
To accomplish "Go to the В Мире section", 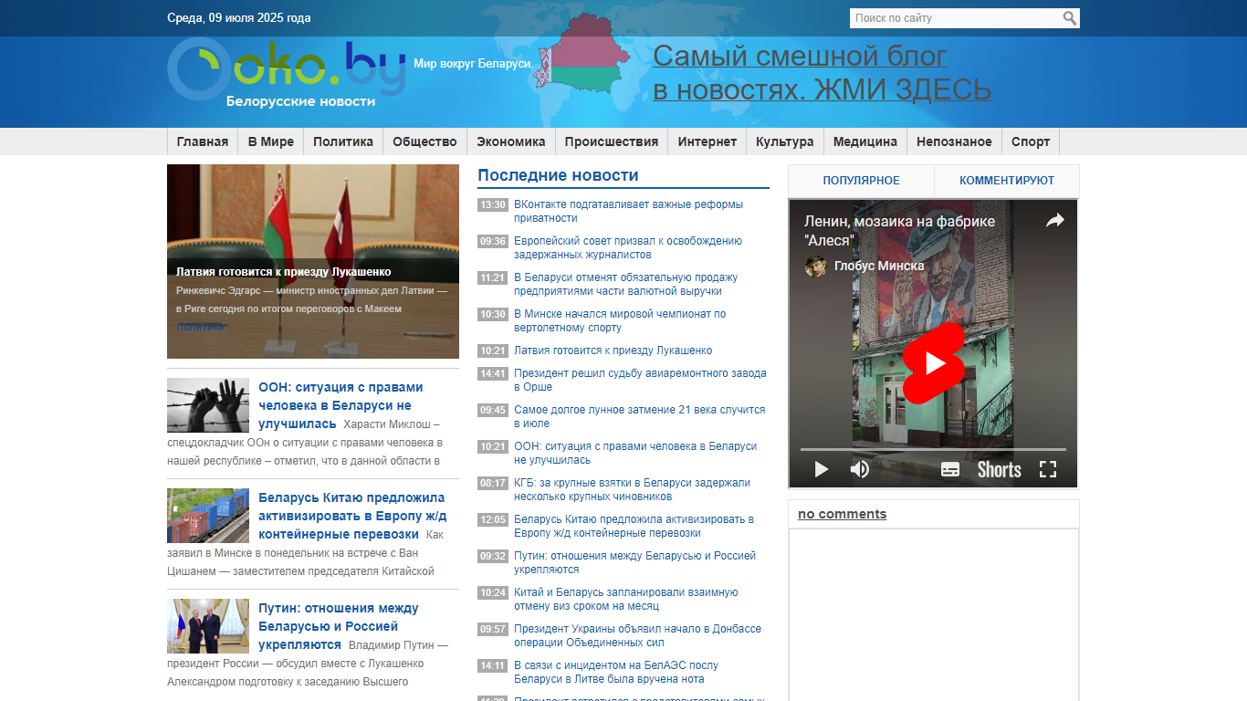I will tap(271, 141).
